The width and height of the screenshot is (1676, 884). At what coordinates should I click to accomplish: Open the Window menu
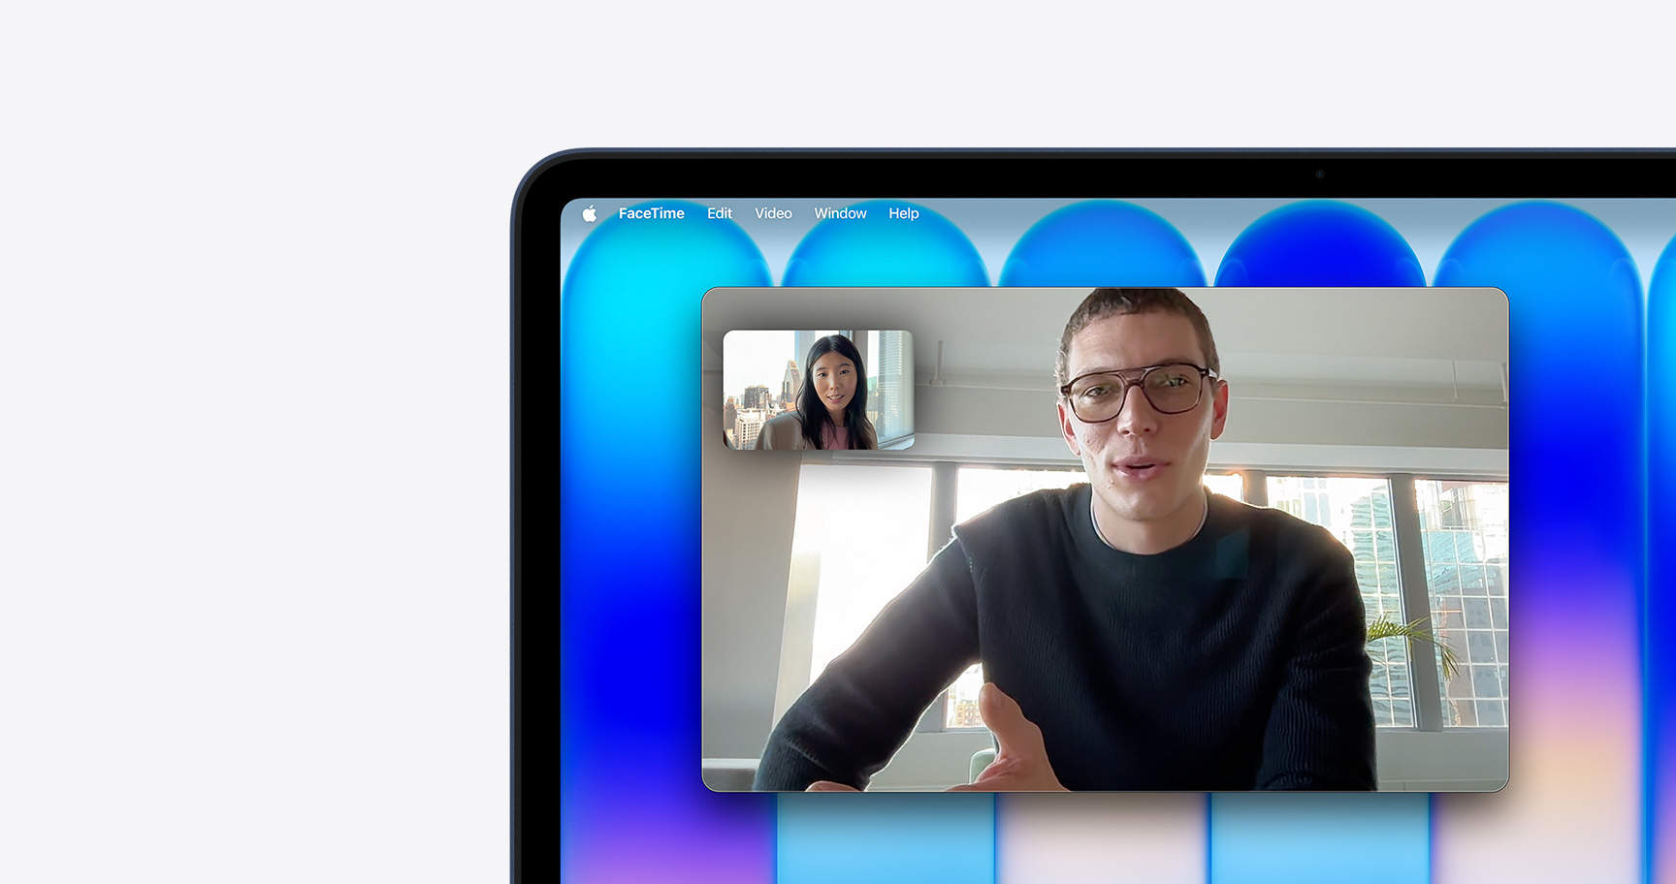pyautogui.click(x=840, y=213)
